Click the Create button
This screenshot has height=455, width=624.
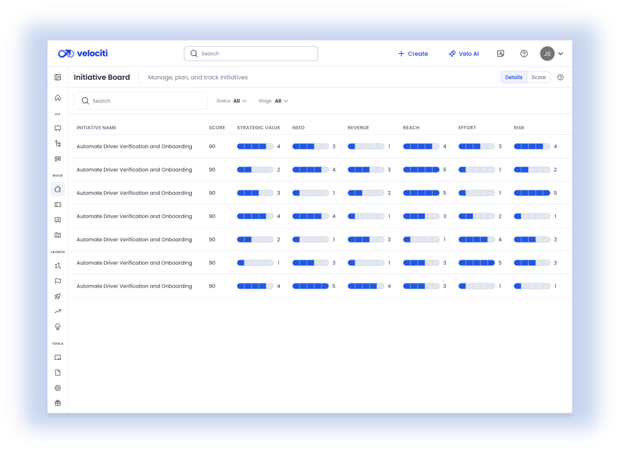[413, 54]
